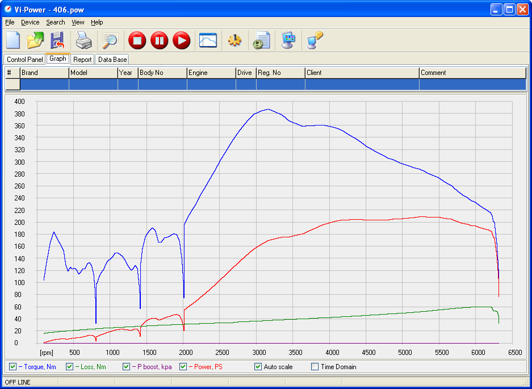Click the magnifier search icon
Image resolution: width=532 pixels, height=389 pixels.
pyautogui.click(x=109, y=40)
